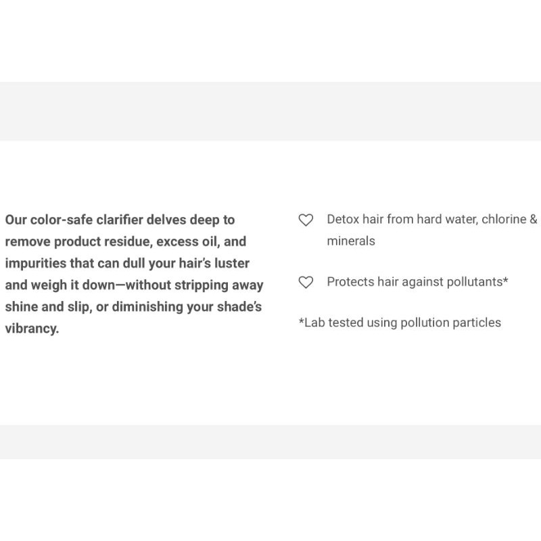Click the upper gray divider band
Viewport: 541px width, 541px height.
pos(270,111)
